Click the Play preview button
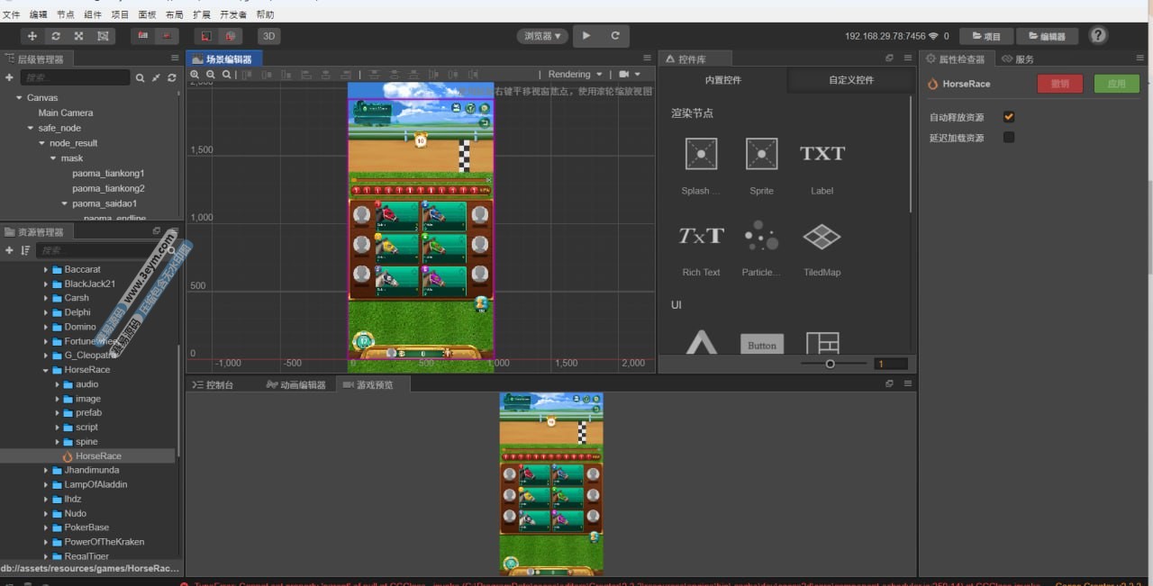The width and height of the screenshot is (1153, 586). 587,36
